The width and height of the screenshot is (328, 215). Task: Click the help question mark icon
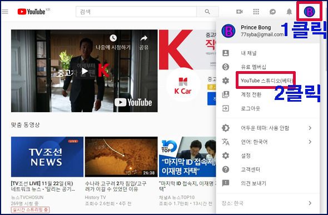coord(226,169)
